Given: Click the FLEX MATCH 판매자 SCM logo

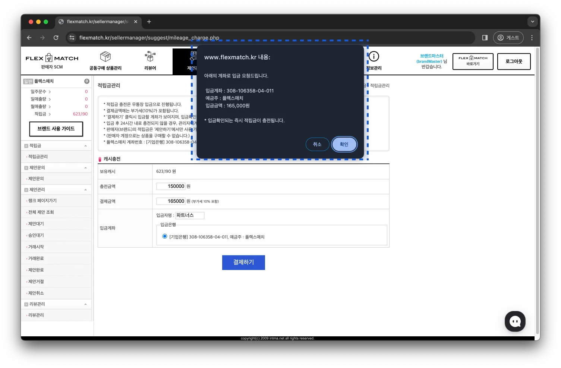Looking at the screenshot, I should coord(52,61).
